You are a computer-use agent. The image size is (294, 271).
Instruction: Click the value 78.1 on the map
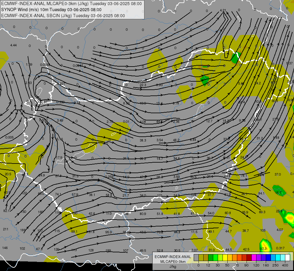coord(244,176)
